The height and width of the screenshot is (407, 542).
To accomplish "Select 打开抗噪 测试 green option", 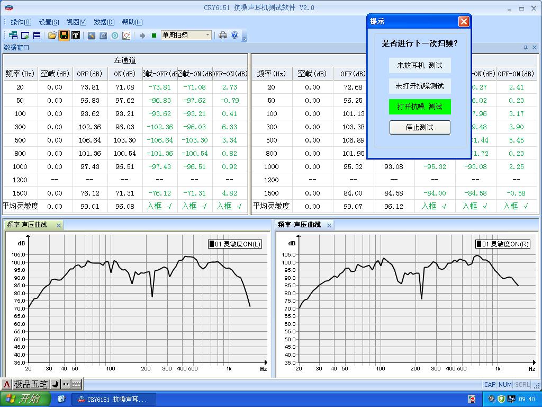I will [420, 107].
